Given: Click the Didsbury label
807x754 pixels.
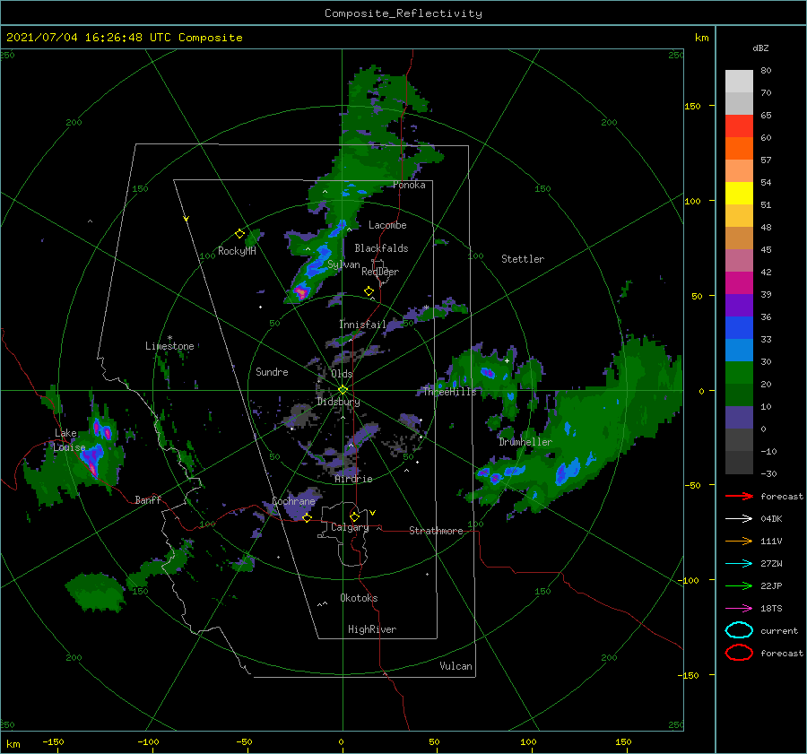Looking at the screenshot, I should tap(338, 402).
